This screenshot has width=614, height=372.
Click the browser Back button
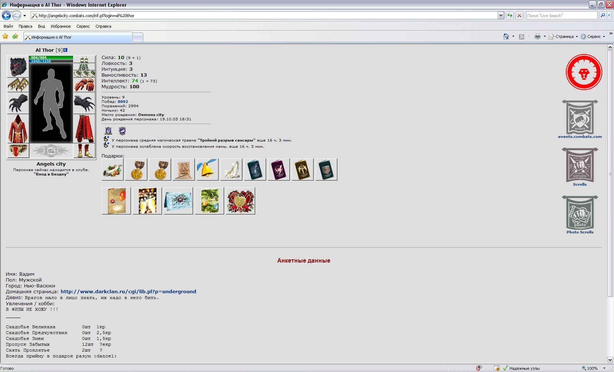coord(6,15)
